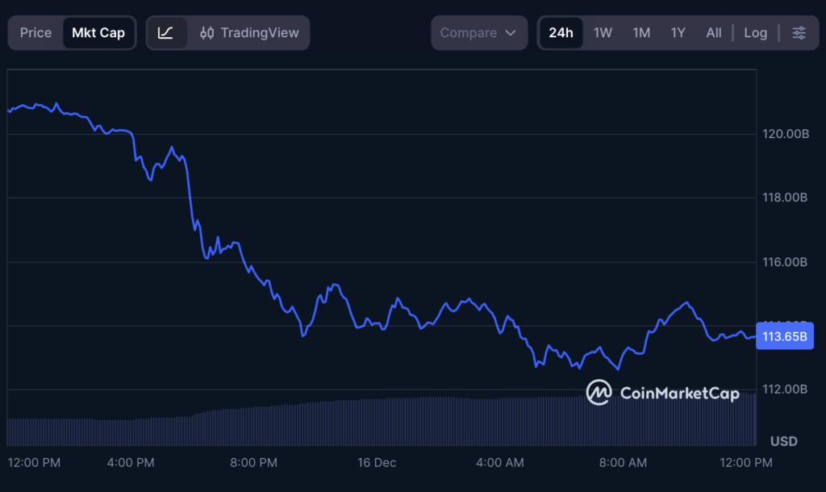826x492 pixels.
Task: Click the TradingView button
Action: tap(258, 32)
